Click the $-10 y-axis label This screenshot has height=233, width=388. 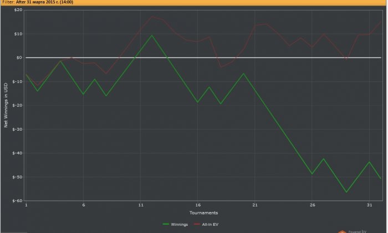17,81
